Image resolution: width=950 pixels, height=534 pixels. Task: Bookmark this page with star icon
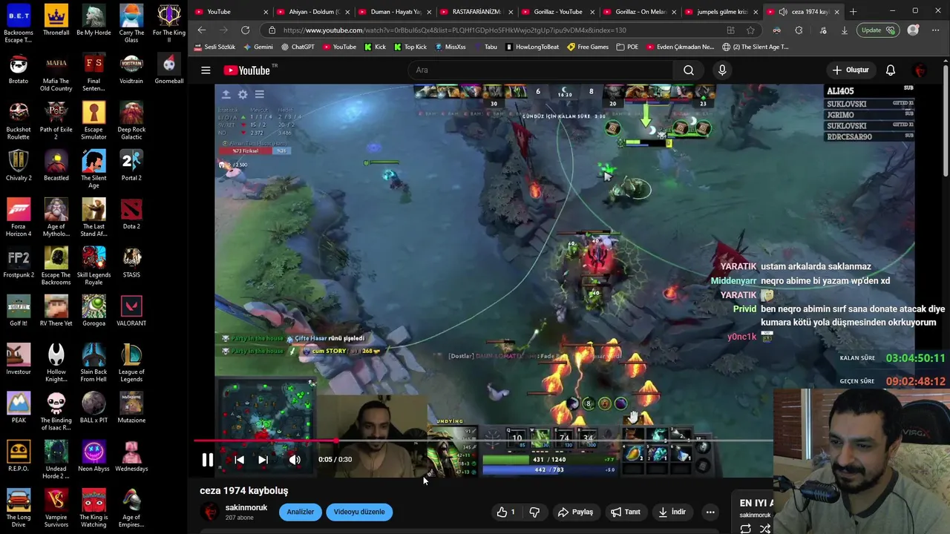tap(750, 30)
